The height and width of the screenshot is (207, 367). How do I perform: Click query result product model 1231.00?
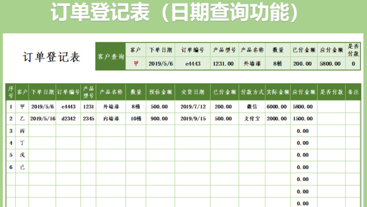(224, 63)
